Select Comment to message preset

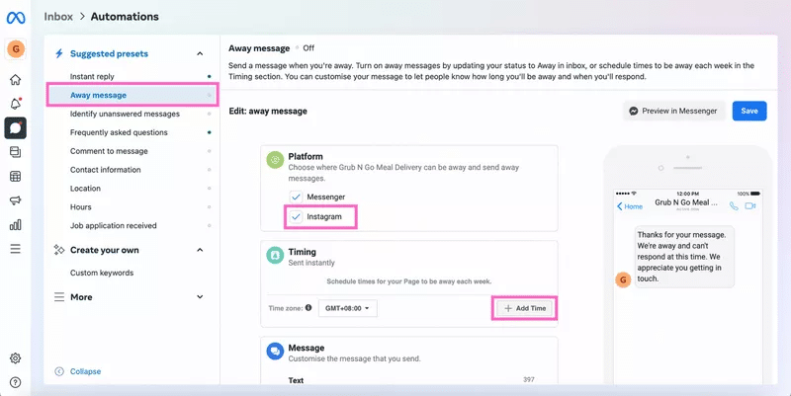coord(109,151)
